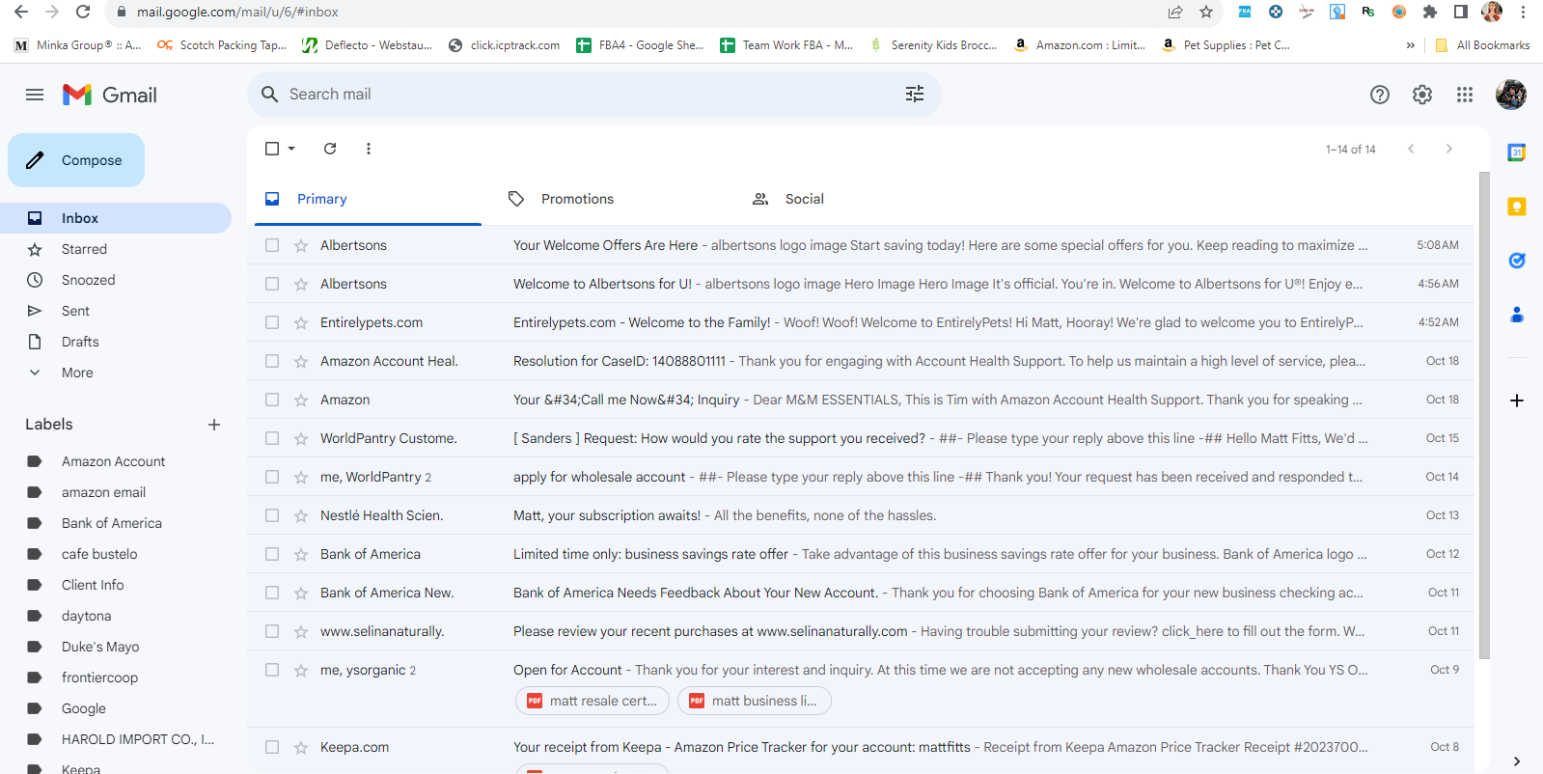Open the All Bookmarks folder
Viewport: 1543px width, 774px height.
(1482, 45)
